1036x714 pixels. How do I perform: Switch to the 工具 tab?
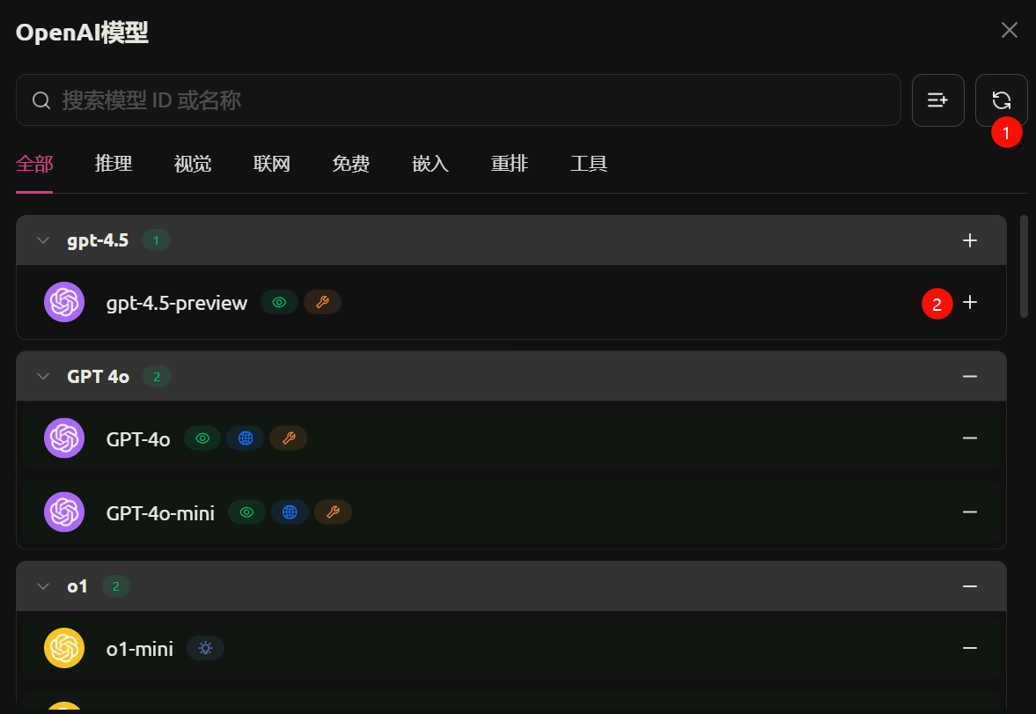click(589, 163)
